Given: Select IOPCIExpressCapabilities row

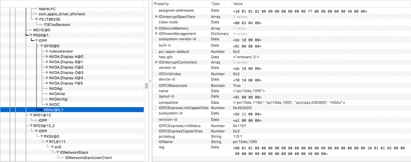Looking at the screenshot, I should tap(282, 131).
